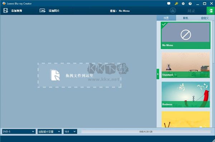Click the key registration icon
This screenshot has height=142, width=215.
(176, 4)
